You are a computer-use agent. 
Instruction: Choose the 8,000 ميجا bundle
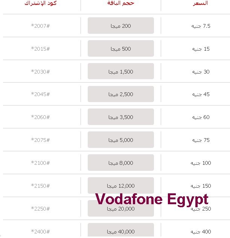coord(121,163)
